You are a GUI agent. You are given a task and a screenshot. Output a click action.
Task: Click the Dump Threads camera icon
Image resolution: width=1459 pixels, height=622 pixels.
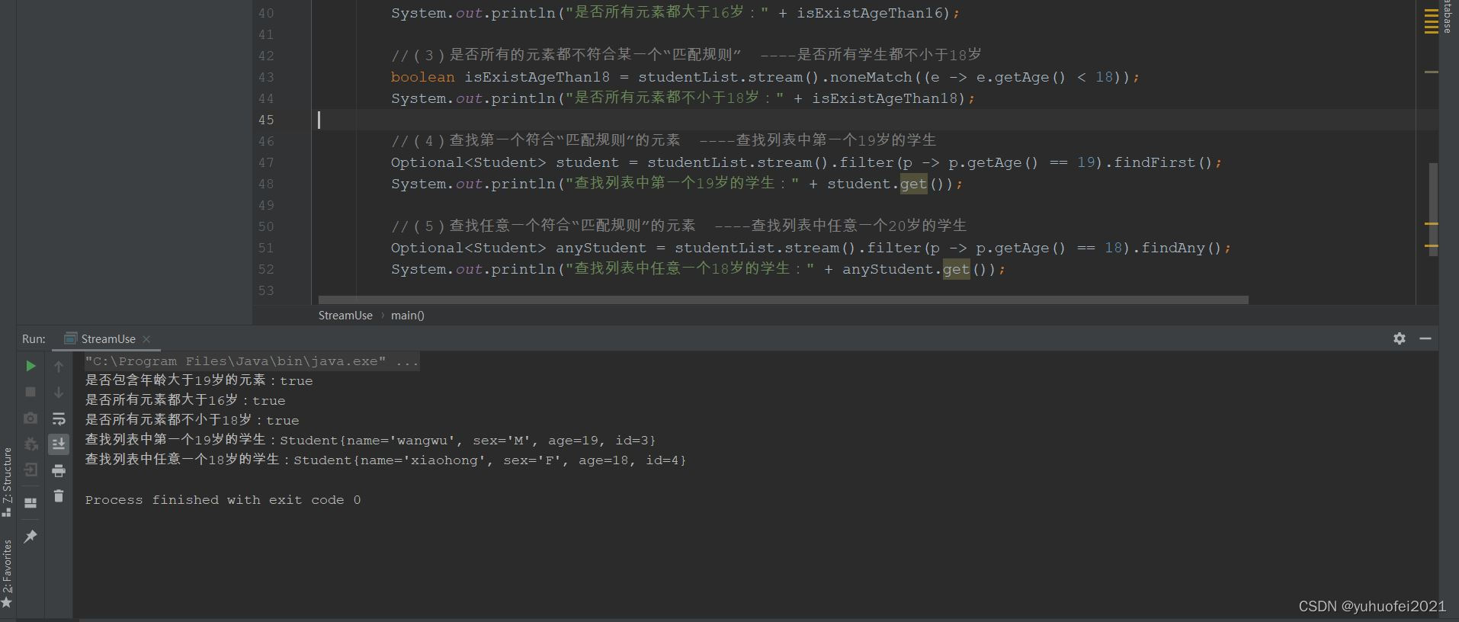(x=30, y=418)
